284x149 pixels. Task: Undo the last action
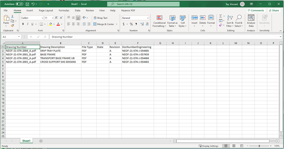click(x=33, y=4)
